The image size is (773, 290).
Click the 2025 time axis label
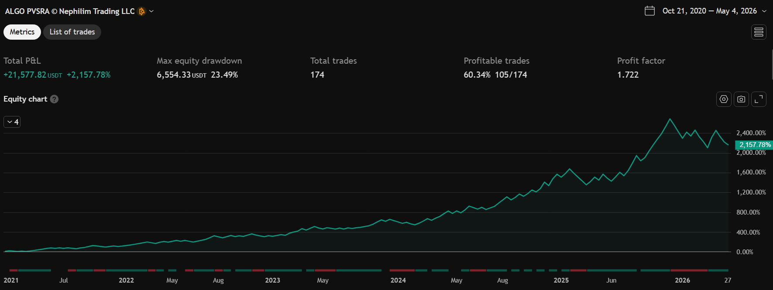click(x=561, y=280)
